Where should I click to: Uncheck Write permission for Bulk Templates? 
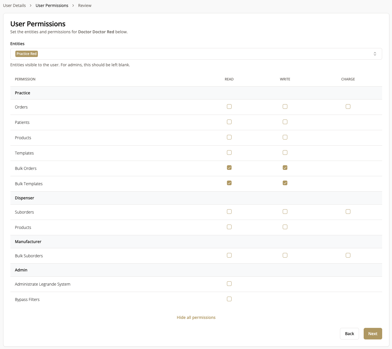285,183
